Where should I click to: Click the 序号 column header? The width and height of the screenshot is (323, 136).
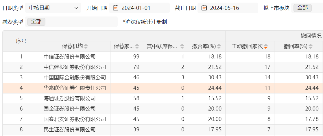(21, 41)
